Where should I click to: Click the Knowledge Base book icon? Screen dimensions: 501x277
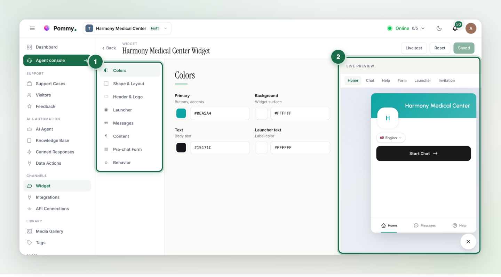pyautogui.click(x=29, y=141)
